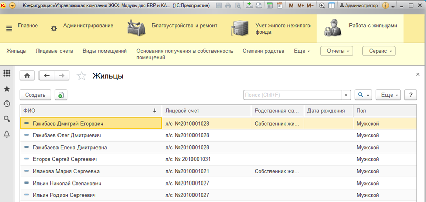
Task: Open the Отчеты dropdown
Action: click(x=337, y=51)
